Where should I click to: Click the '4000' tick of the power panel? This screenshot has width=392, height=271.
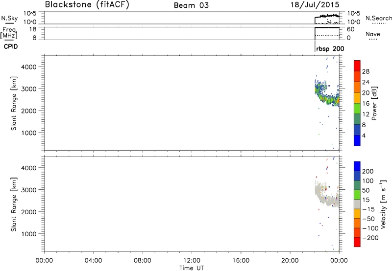(29, 67)
